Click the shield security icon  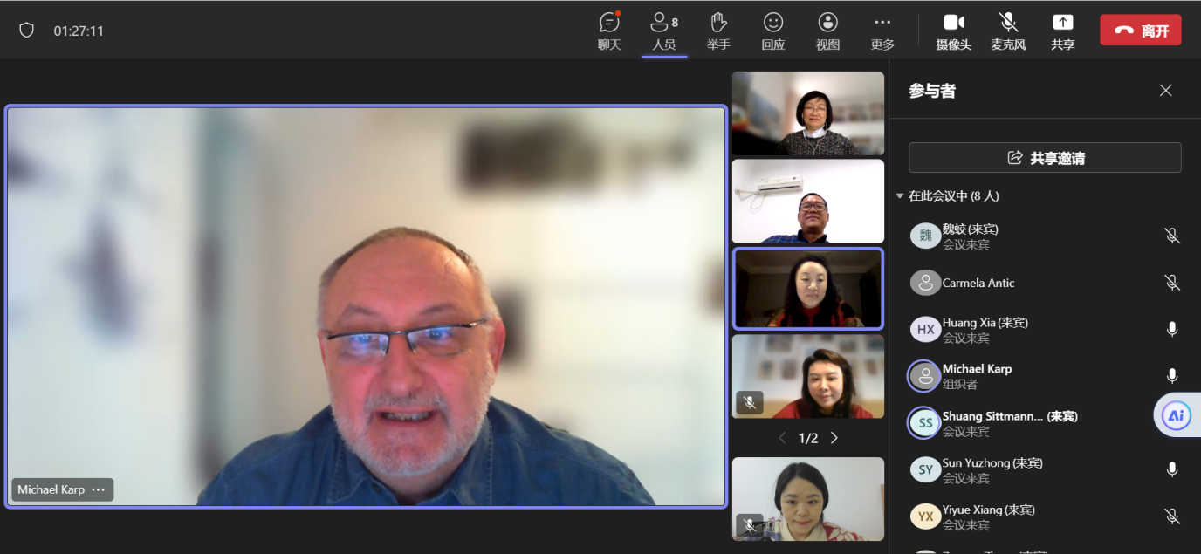(27, 31)
